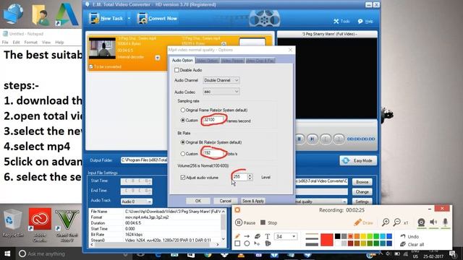Expand the New Task dropdown arrow
Image resolution: width=463 pixels, height=260 pixels.
(x=129, y=18)
